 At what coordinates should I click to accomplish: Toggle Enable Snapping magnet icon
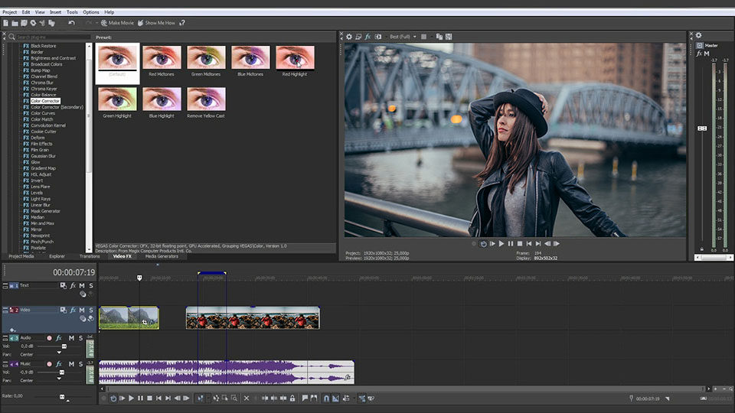[326, 398]
